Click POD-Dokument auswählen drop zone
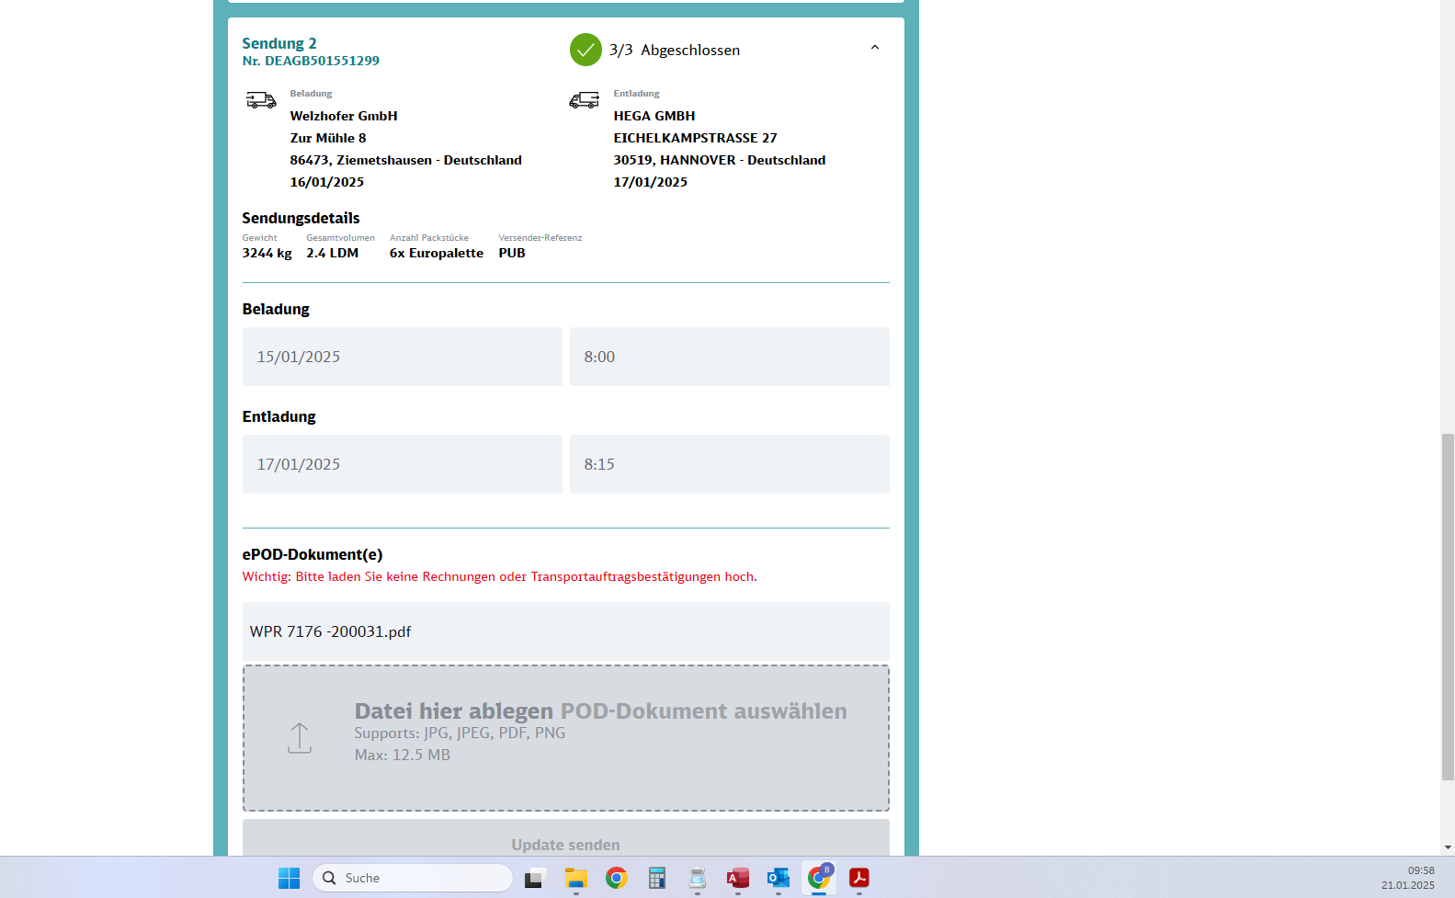This screenshot has width=1455, height=898. click(x=565, y=738)
